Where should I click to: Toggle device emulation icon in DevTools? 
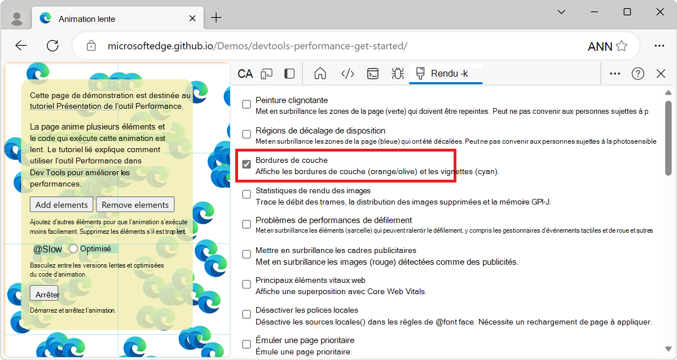pos(267,74)
